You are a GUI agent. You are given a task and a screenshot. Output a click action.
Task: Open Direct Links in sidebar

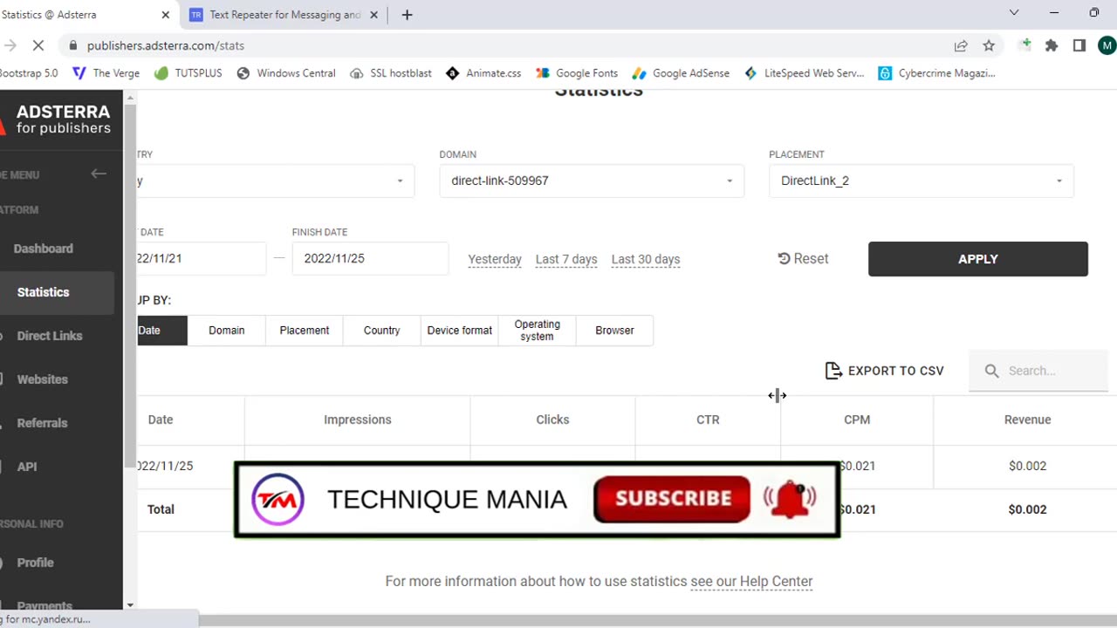49,336
